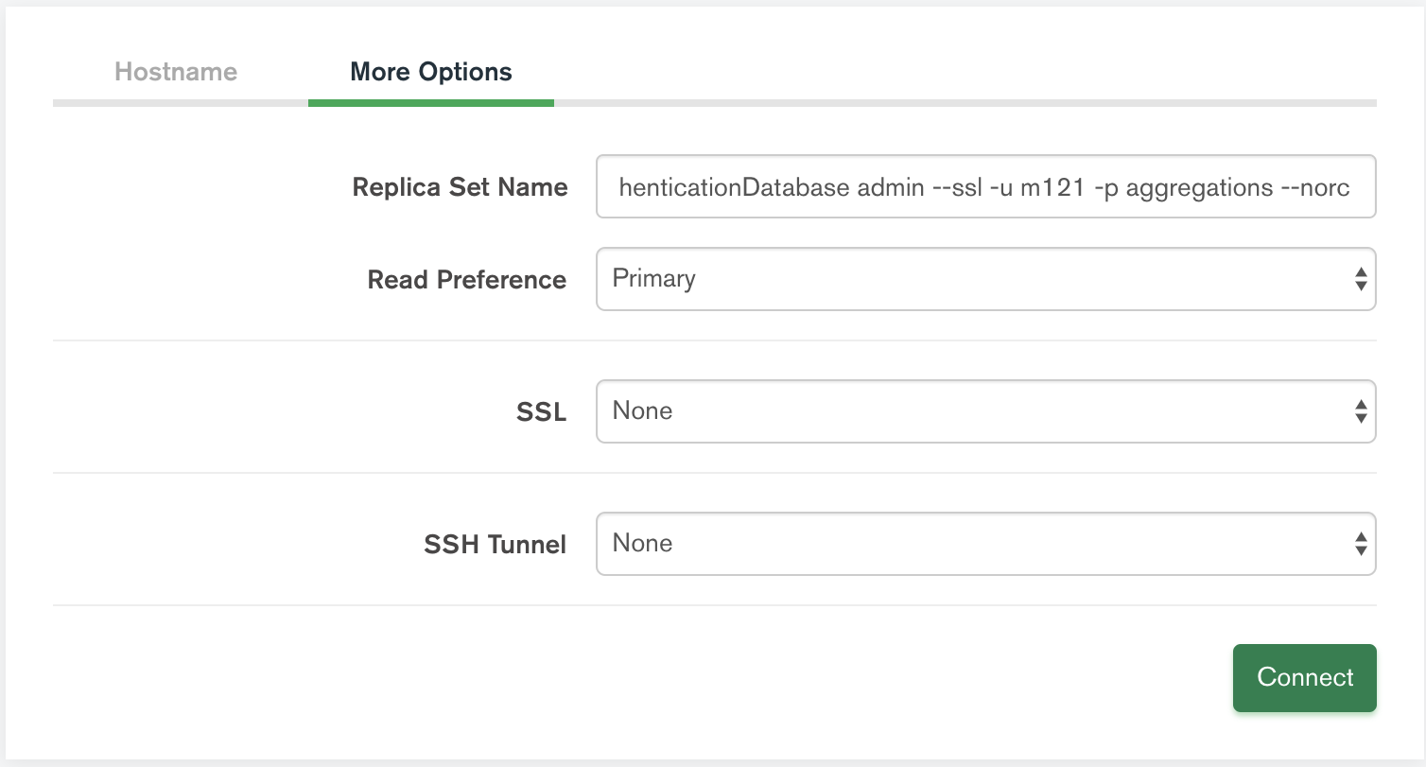The image size is (1426, 767).
Task: Open the SSH Tunnel dropdown
Action: point(985,544)
